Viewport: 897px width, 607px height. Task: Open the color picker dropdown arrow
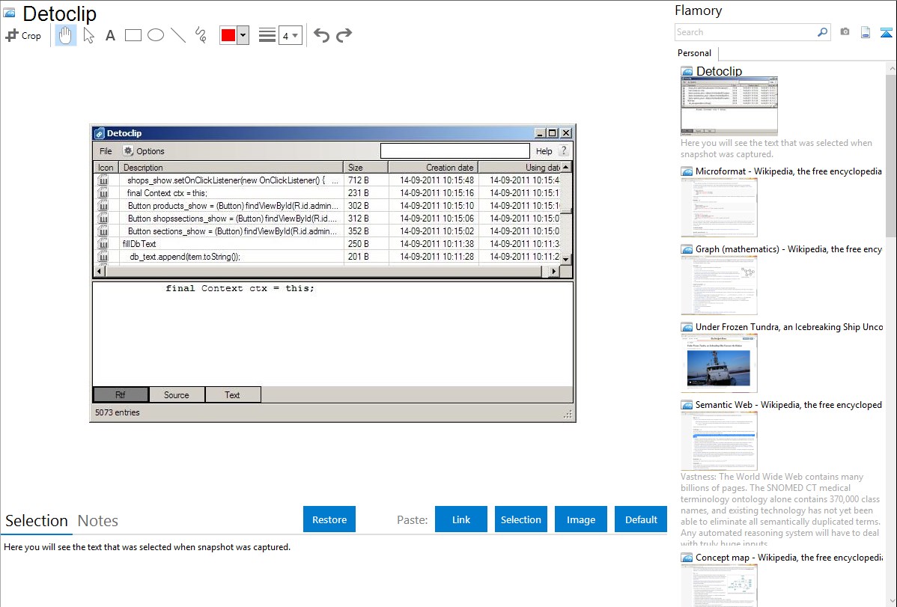243,35
